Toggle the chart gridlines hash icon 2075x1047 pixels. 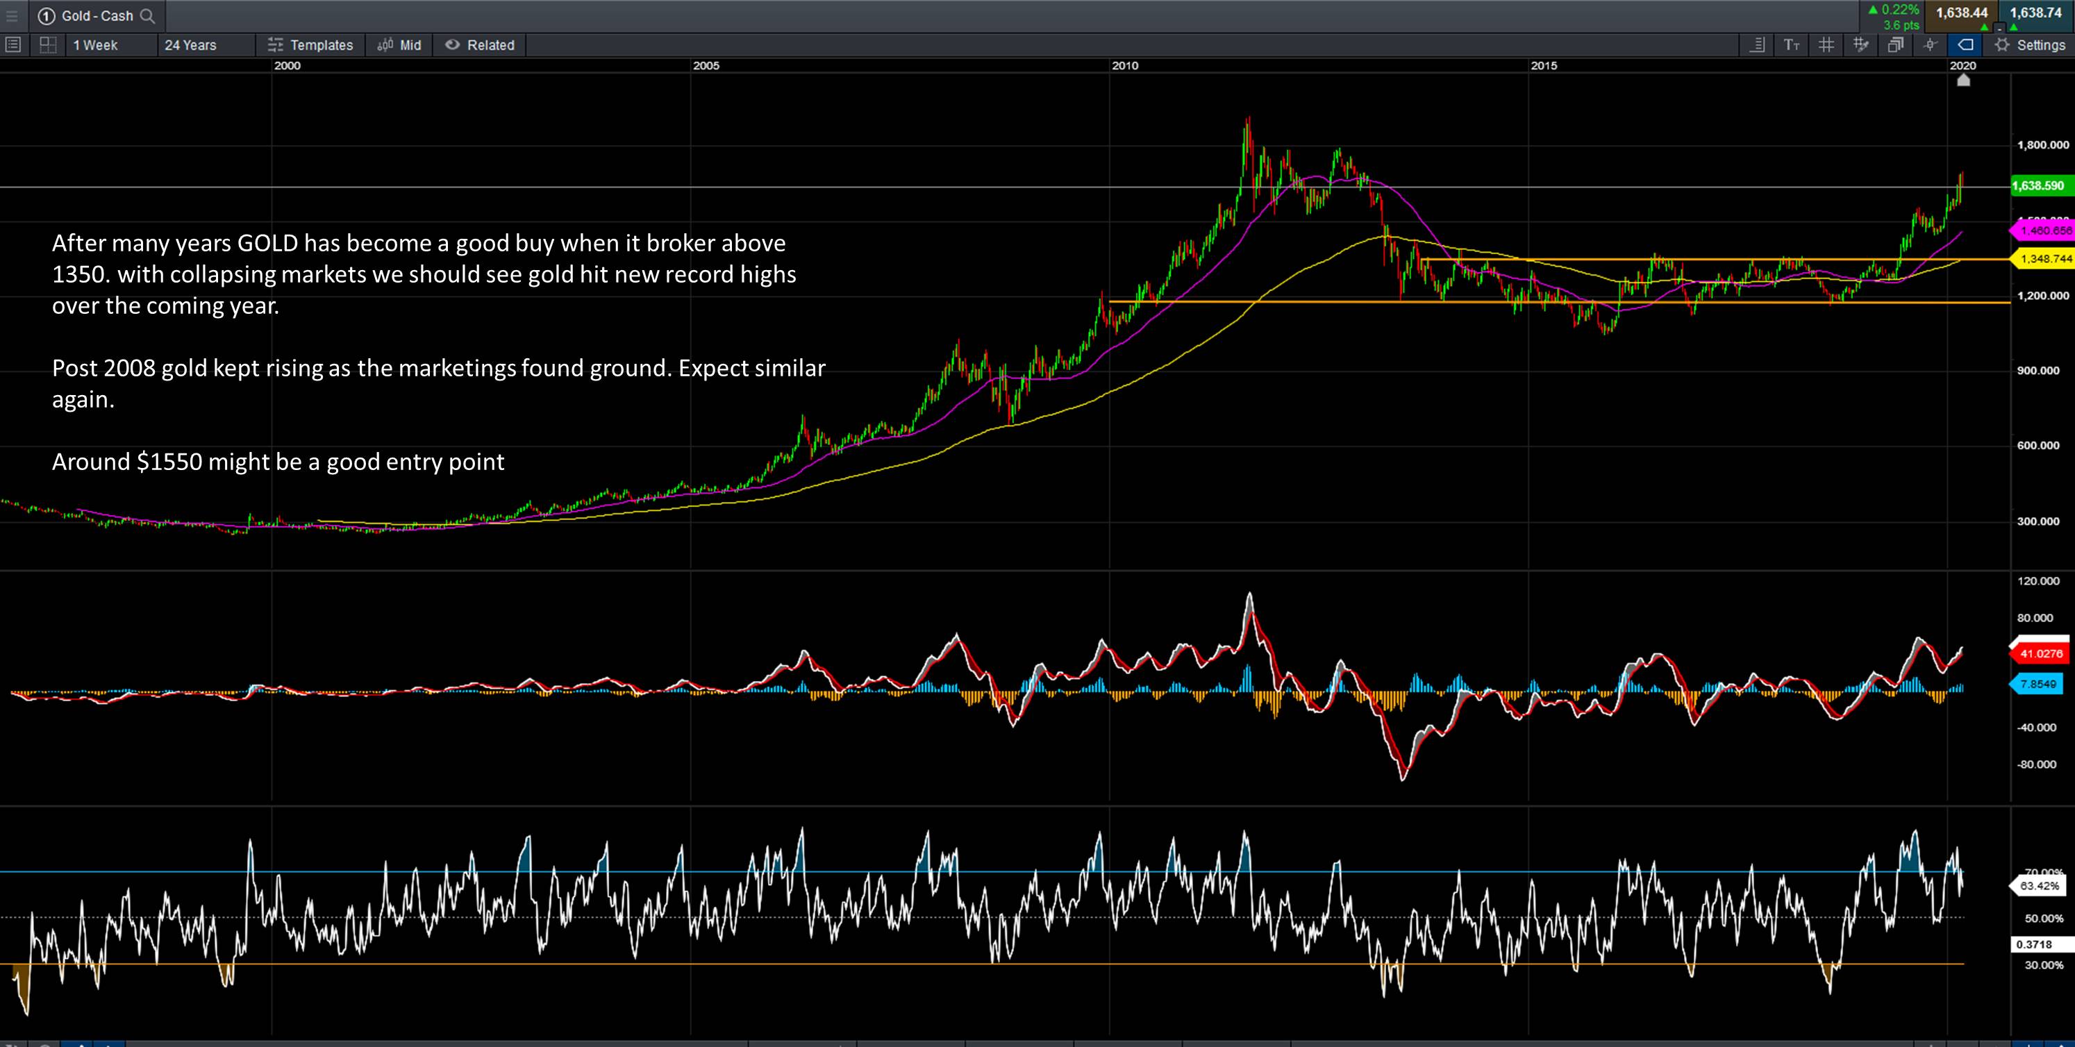click(x=1826, y=45)
